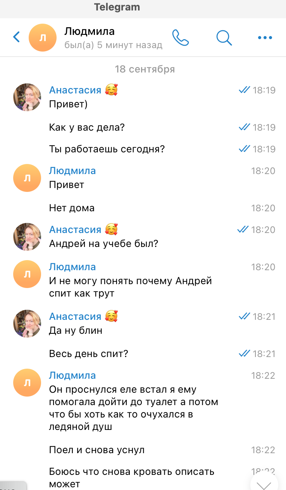Click the message "Андрей на учебе был?"
The width and height of the screenshot is (286, 490).
point(104,244)
